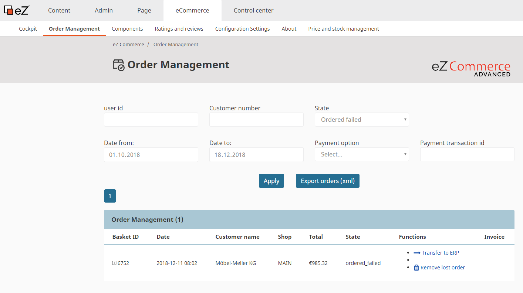
Task: Click the Basket ID column header
Action: [x=125, y=237]
